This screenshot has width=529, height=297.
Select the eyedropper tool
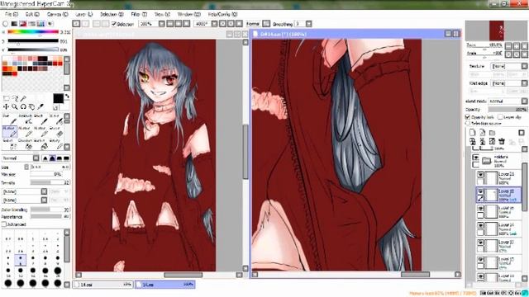pos(41,106)
